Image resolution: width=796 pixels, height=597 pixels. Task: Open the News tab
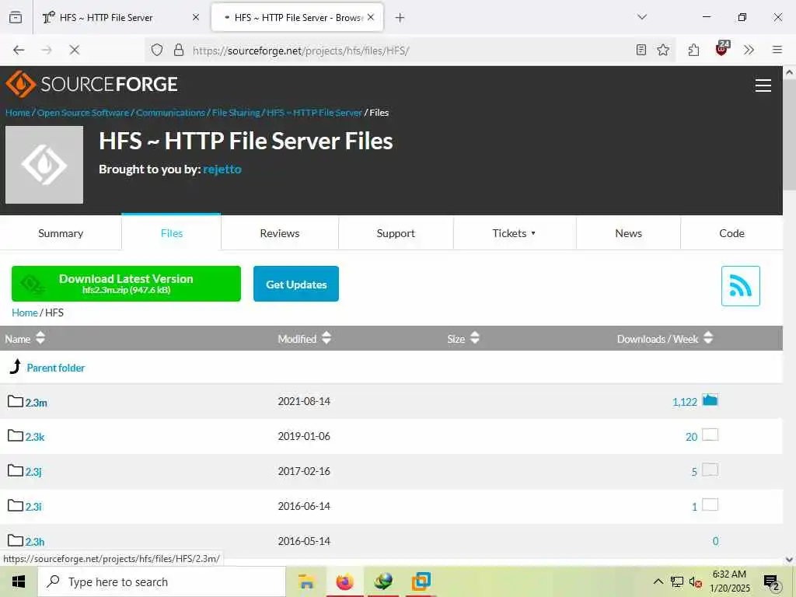coord(628,233)
